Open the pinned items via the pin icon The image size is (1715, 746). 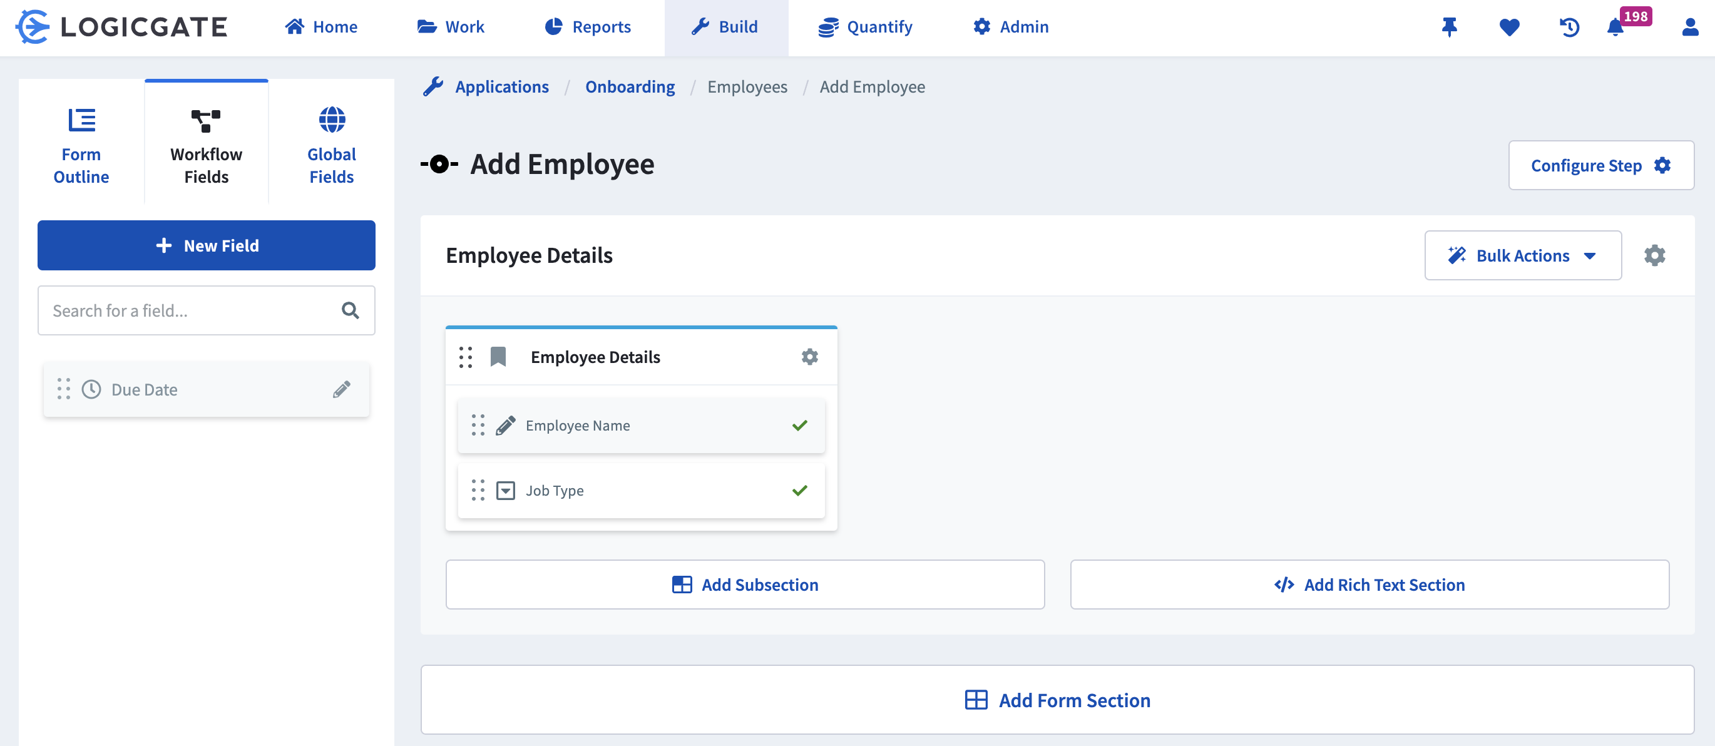click(1450, 28)
